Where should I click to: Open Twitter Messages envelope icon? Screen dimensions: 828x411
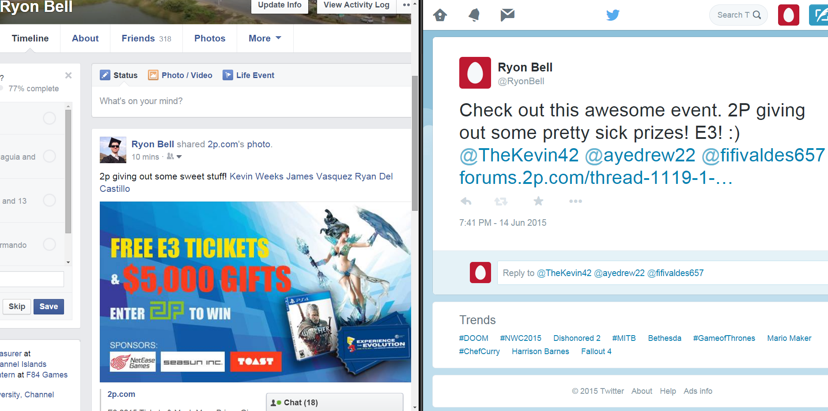(507, 15)
